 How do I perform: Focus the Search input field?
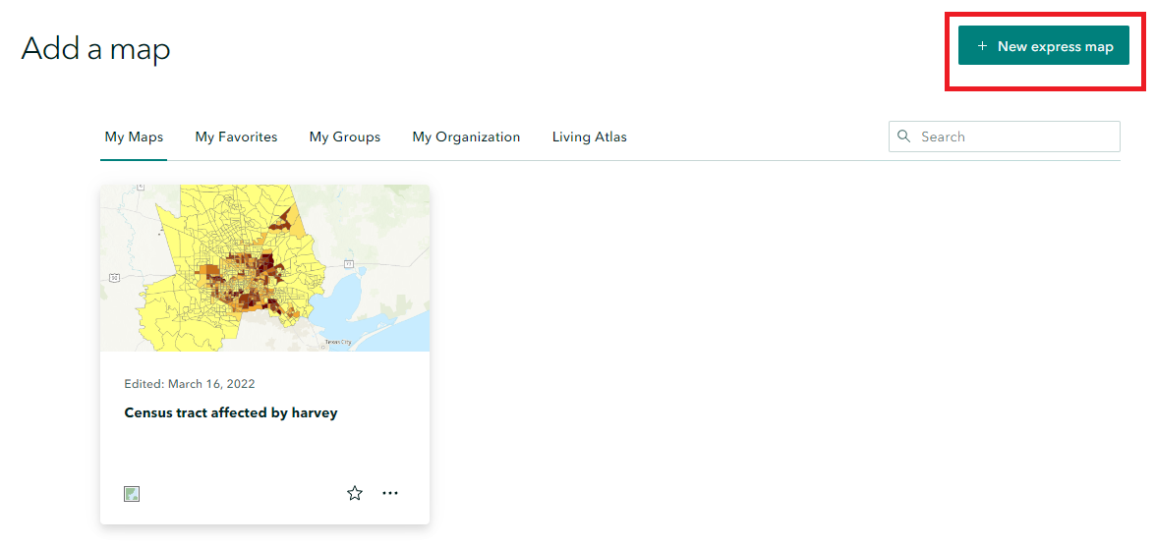click(1012, 137)
